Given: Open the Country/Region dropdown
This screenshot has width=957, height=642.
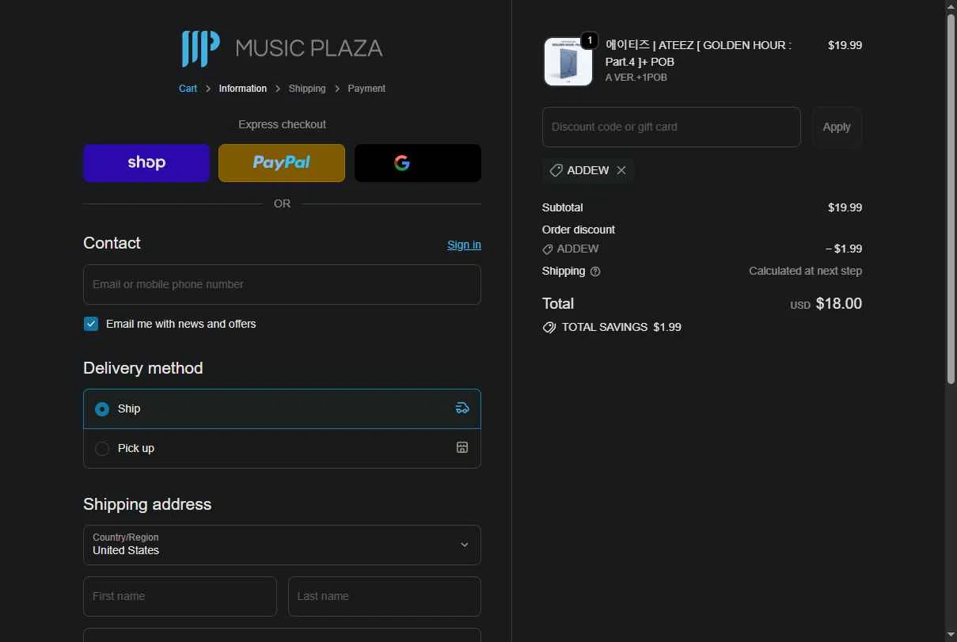Looking at the screenshot, I should (282, 545).
